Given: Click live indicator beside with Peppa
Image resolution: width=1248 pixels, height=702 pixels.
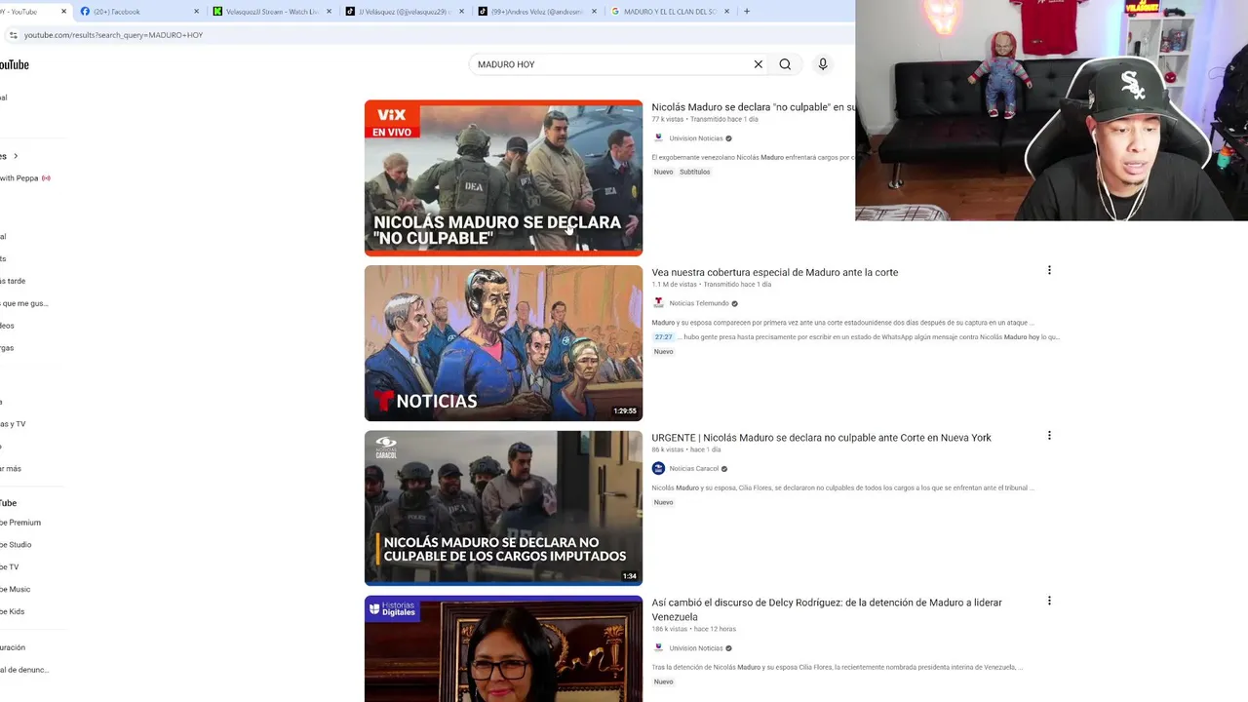Looking at the screenshot, I should [x=46, y=178].
